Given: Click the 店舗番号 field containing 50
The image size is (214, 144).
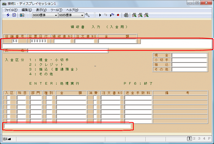Looking at the screenshot, I should tap(15, 41).
